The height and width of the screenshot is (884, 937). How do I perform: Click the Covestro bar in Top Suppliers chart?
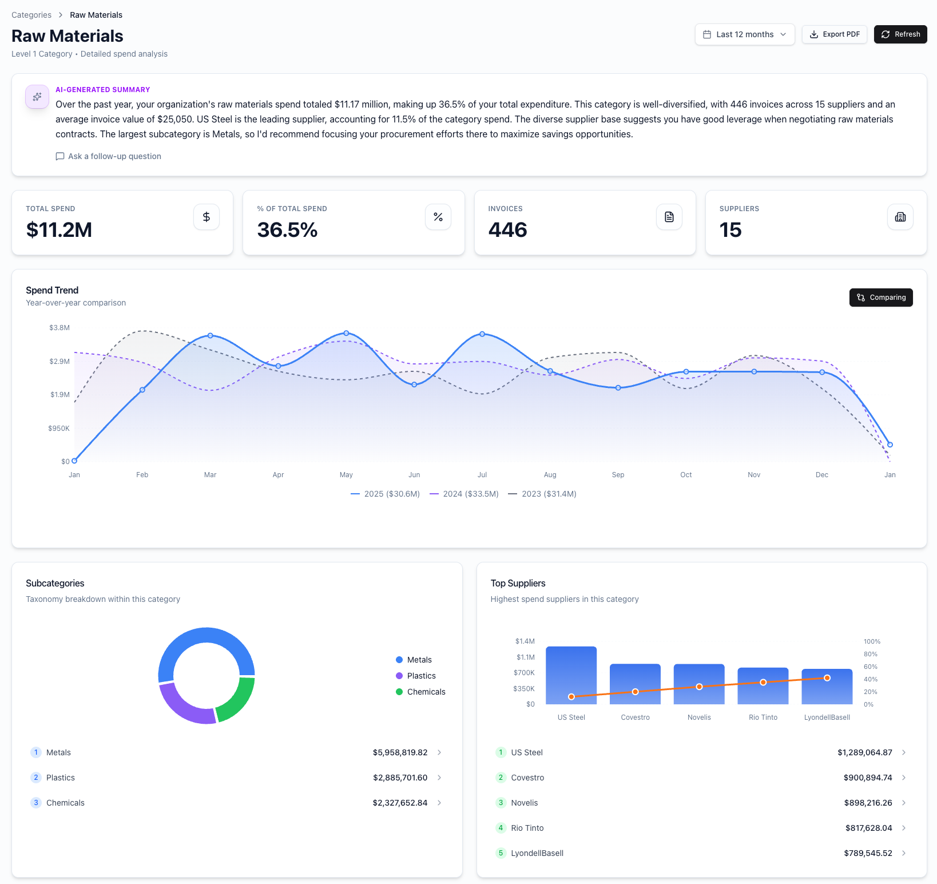tap(635, 684)
